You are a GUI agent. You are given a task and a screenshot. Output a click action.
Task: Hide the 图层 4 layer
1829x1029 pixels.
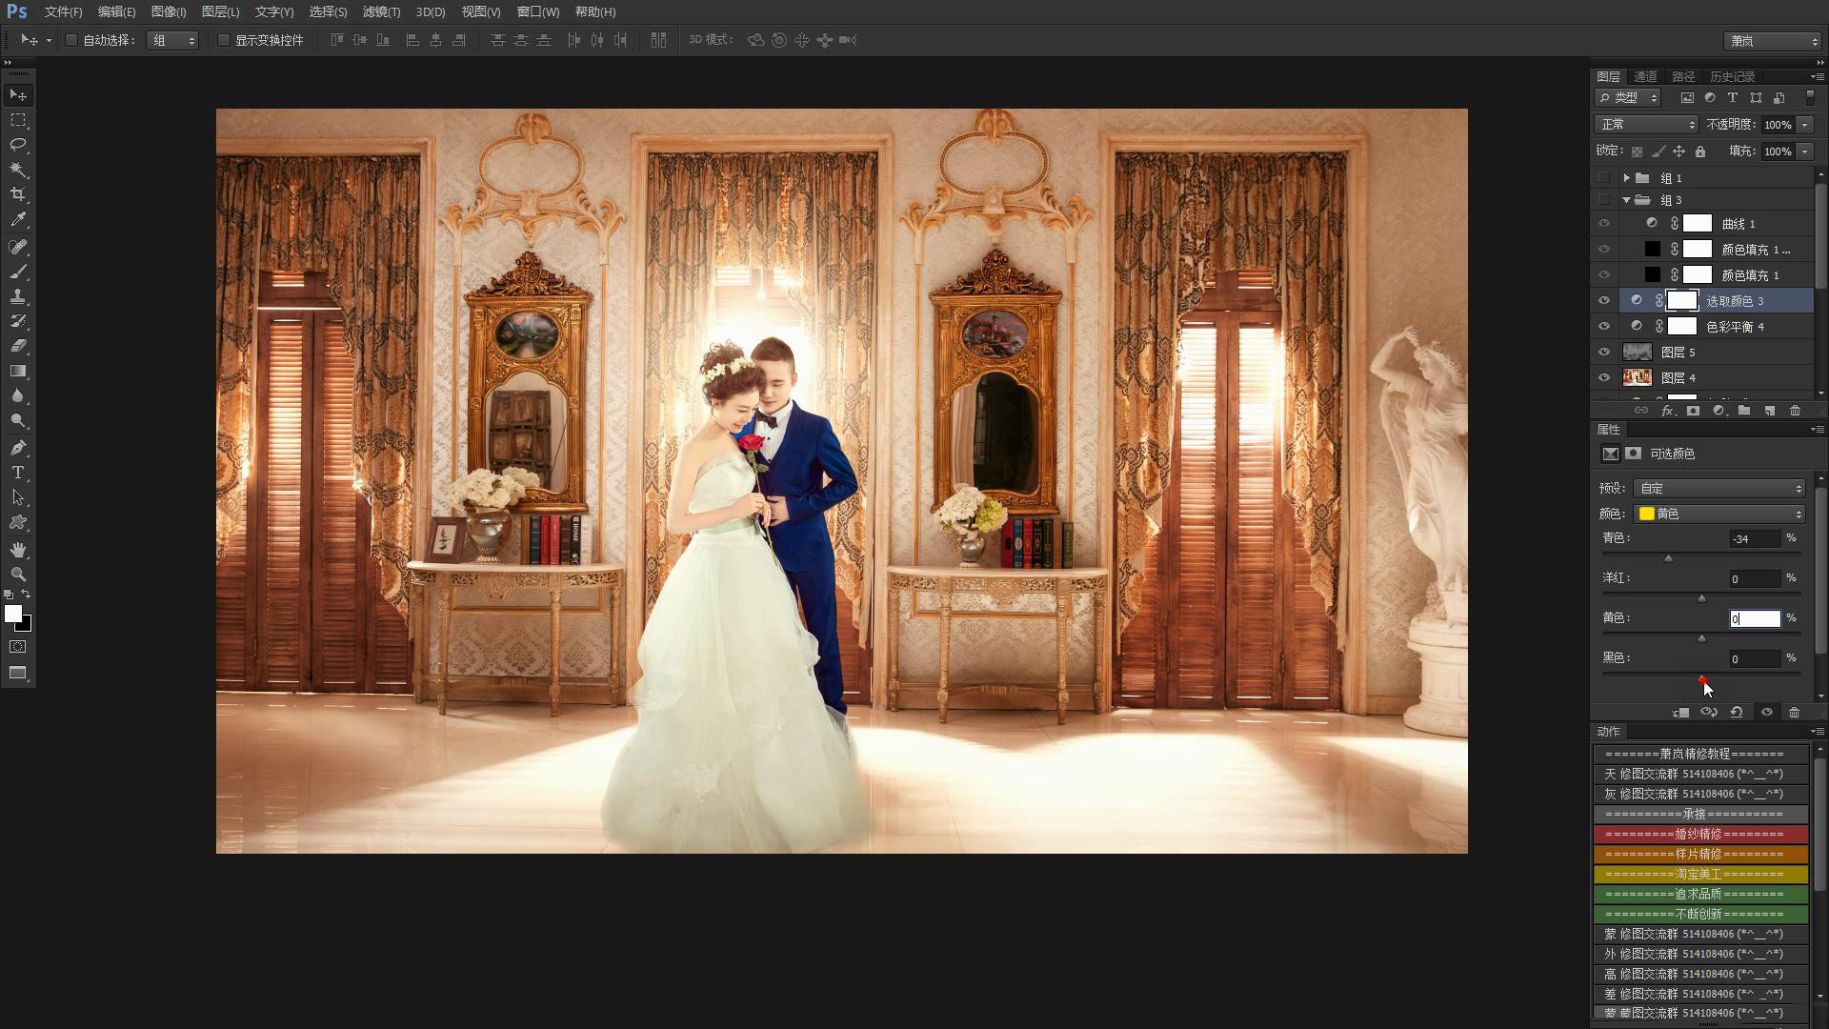pos(1604,377)
